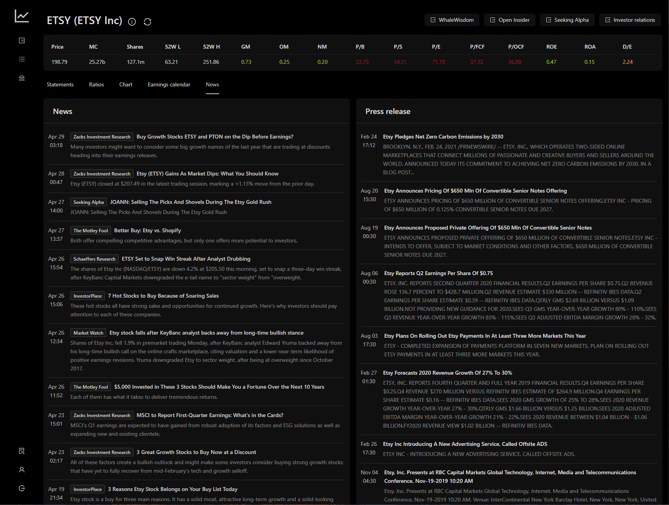
Task: Open 'Etsy Pledges Net Zero Carbon Emissions' release
Action: [x=443, y=137]
